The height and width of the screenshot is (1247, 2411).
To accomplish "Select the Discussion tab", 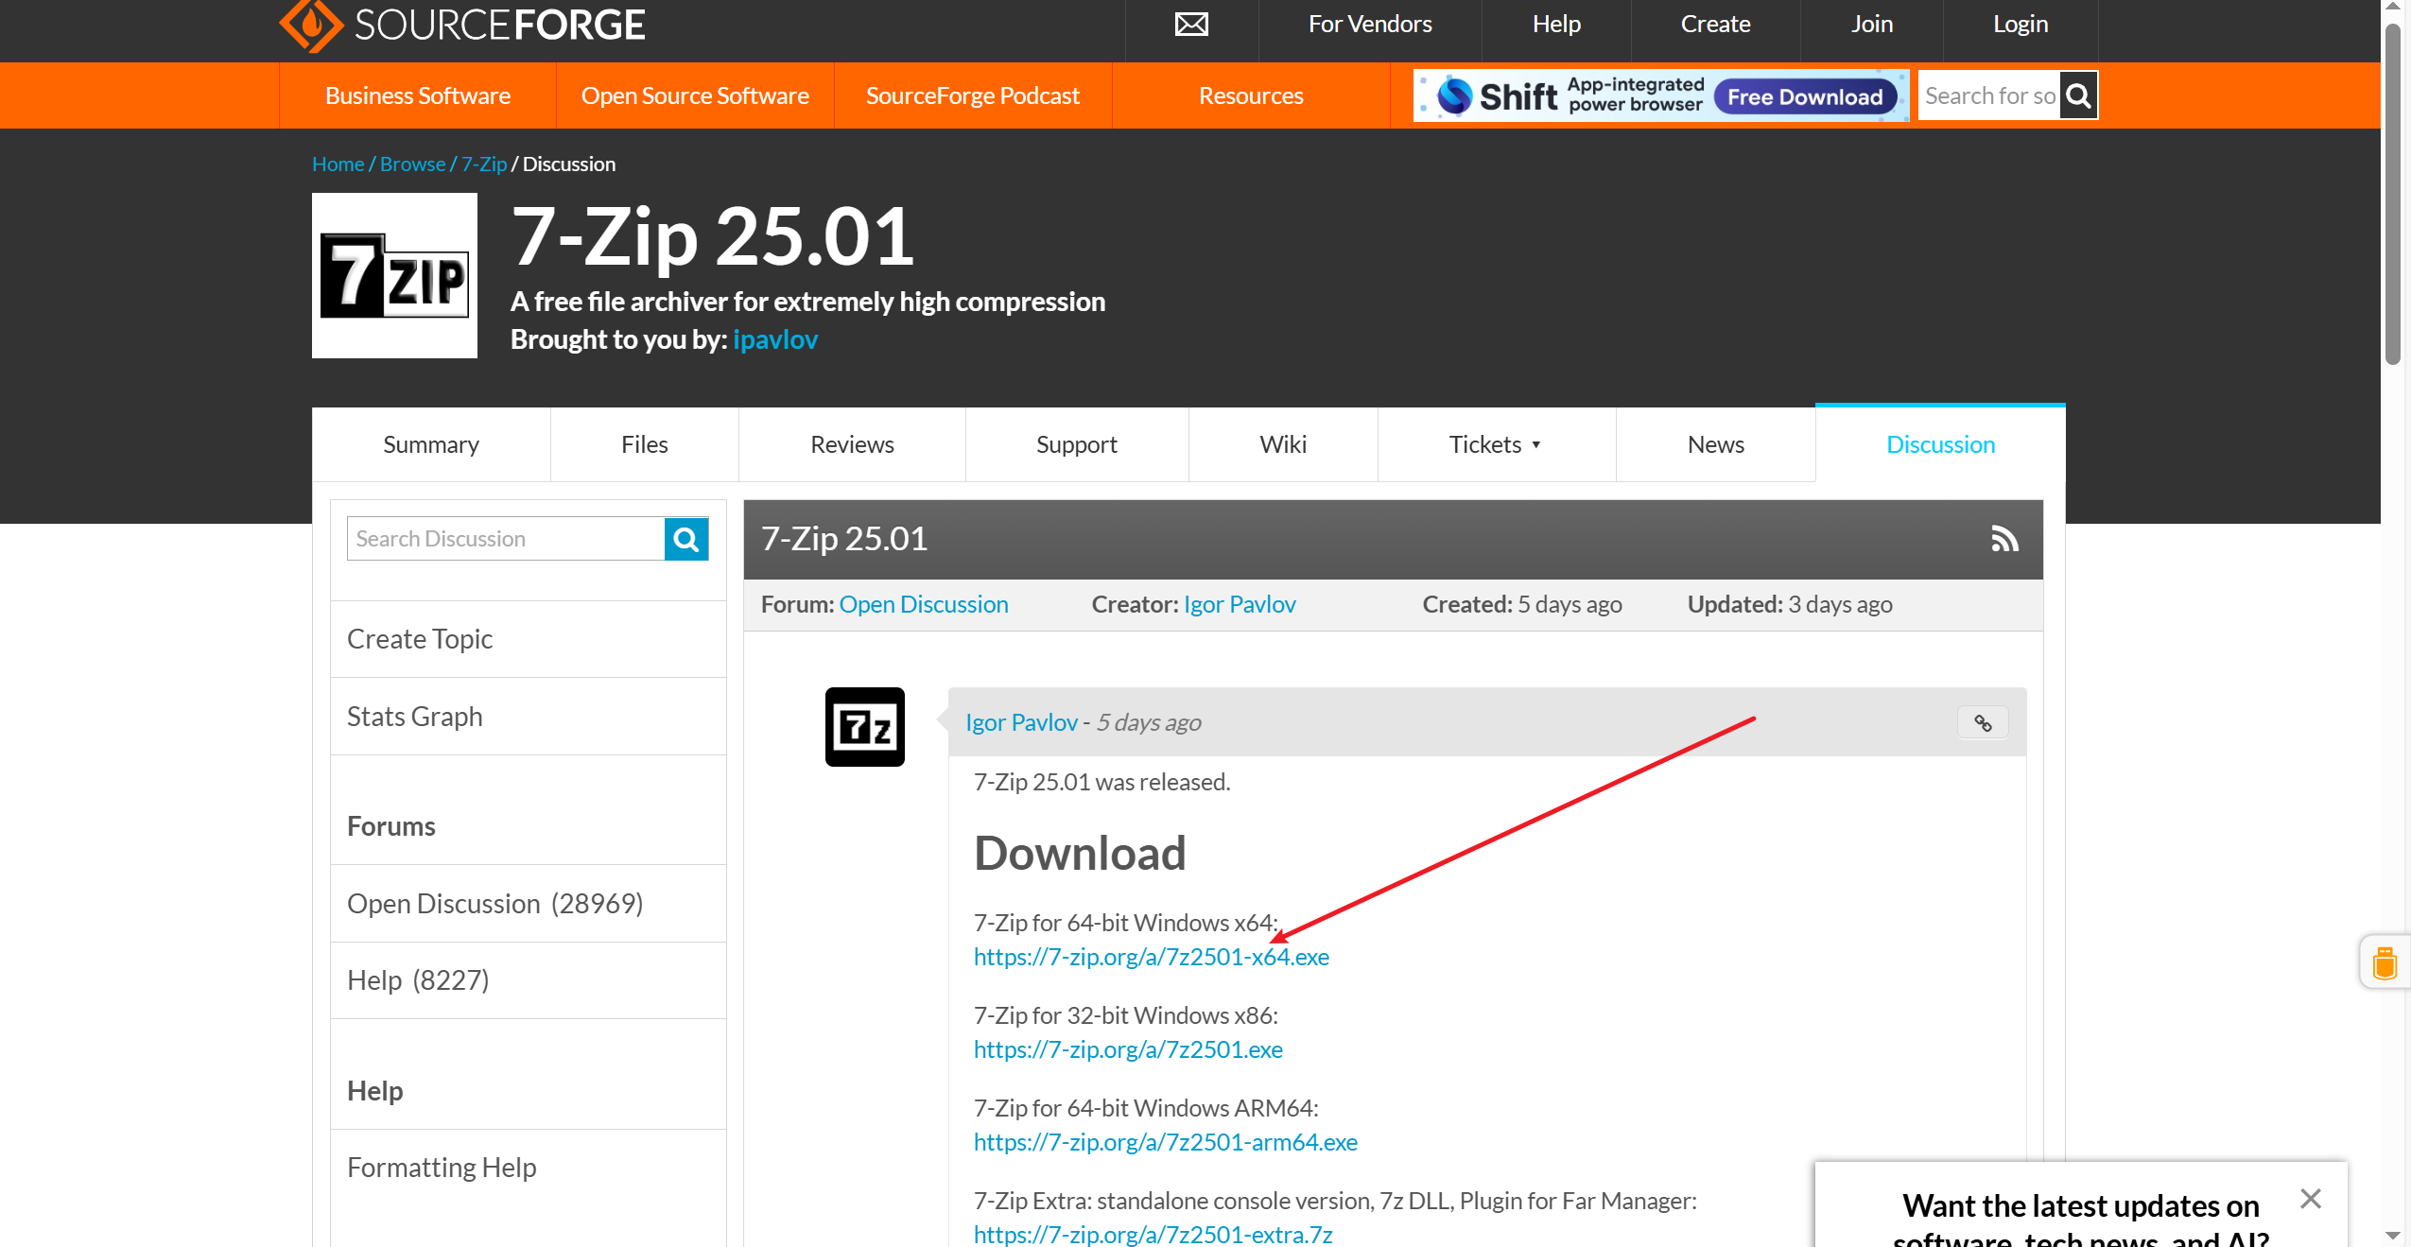I will click(x=1940, y=444).
